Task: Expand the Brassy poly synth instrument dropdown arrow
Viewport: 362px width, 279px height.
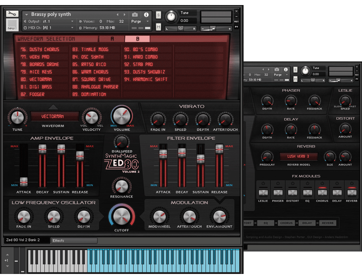Action: tap(26, 14)
